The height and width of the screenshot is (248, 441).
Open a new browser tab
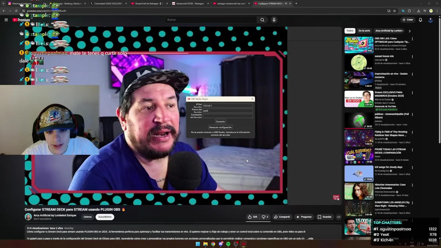pos(296,3)
